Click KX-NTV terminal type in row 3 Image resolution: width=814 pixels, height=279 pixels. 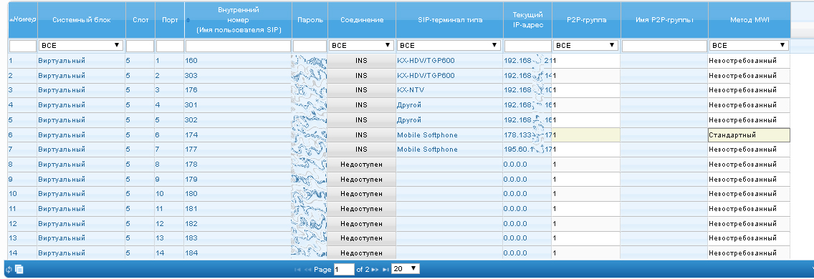click(411, 90)
